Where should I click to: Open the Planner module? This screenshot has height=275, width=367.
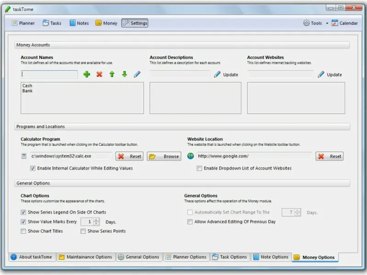pos(23,23)
